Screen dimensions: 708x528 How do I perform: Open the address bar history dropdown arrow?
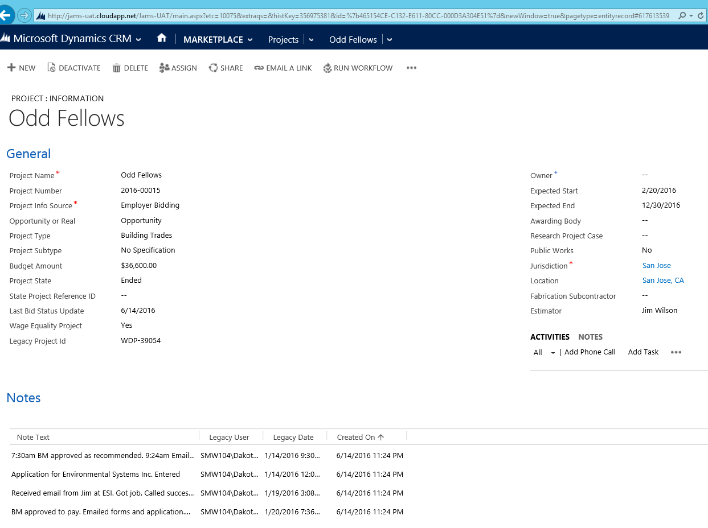pos(691,16)
